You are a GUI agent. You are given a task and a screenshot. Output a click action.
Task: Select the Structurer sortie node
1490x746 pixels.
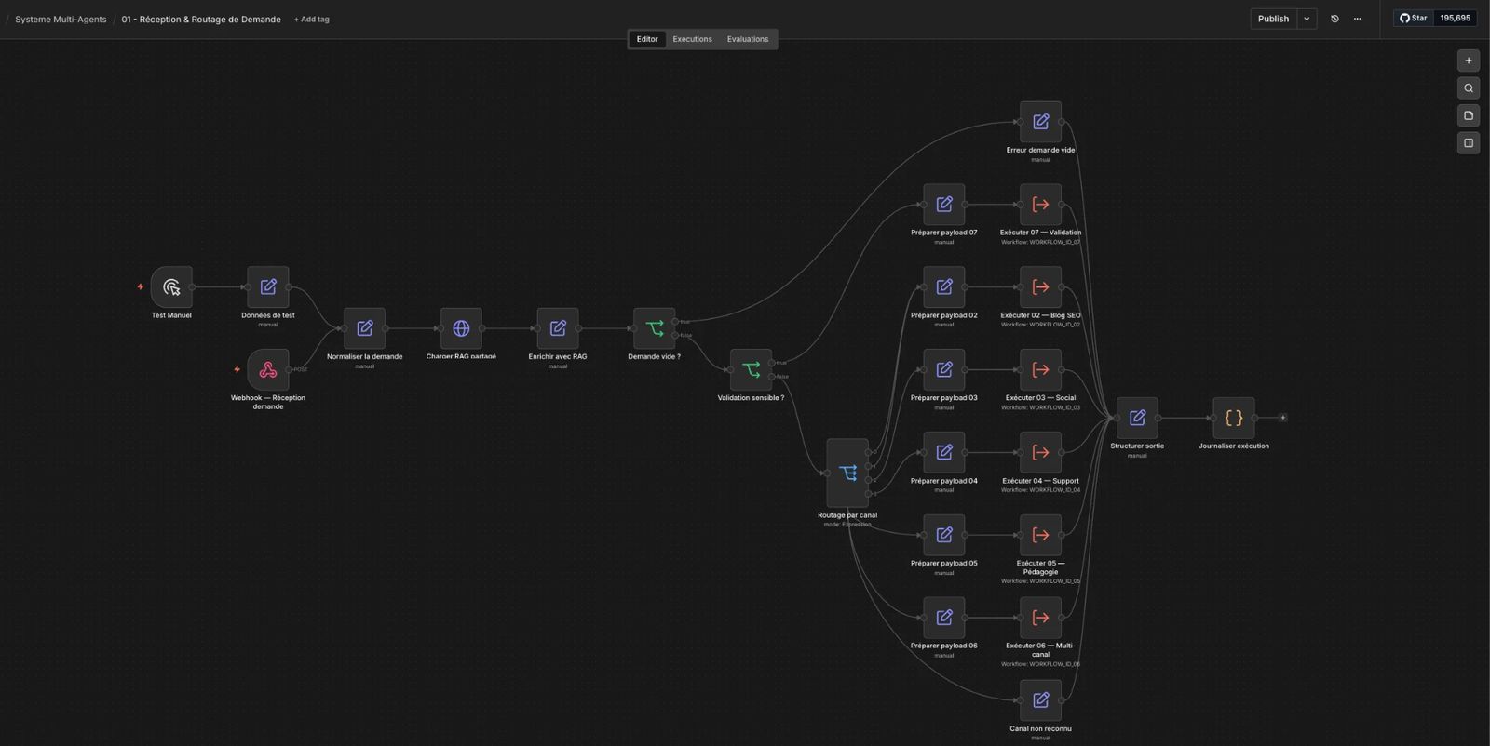1137,419
